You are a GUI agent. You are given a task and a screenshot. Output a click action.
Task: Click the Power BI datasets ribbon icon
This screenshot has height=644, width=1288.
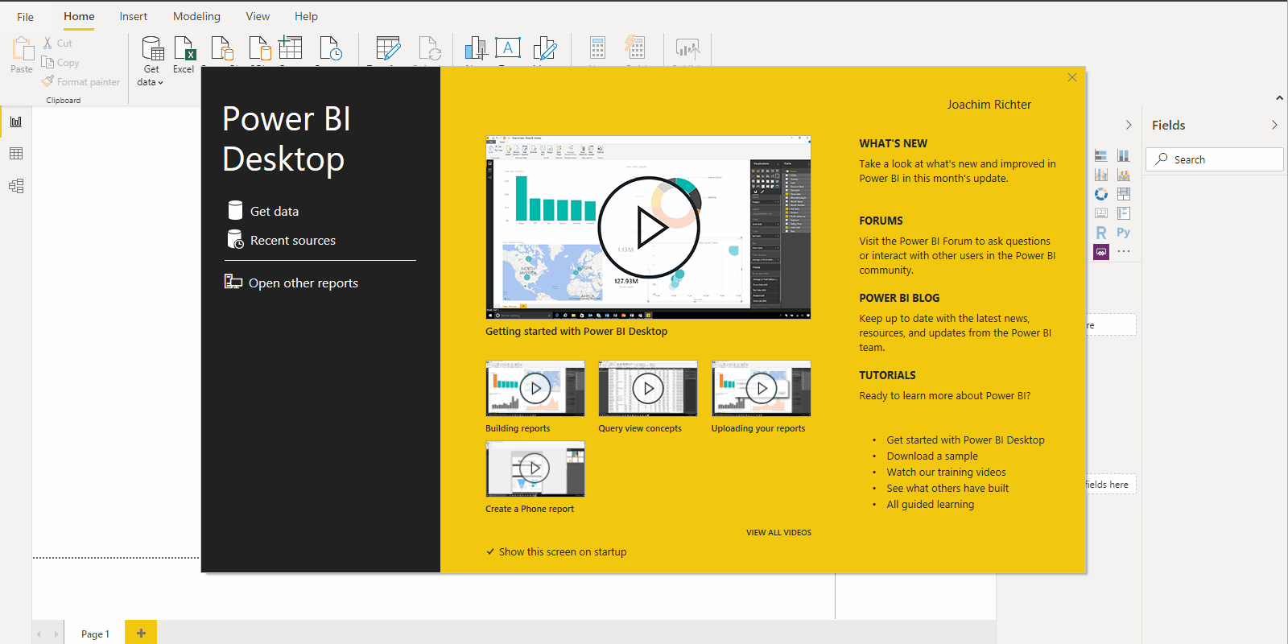click(222, 48)
